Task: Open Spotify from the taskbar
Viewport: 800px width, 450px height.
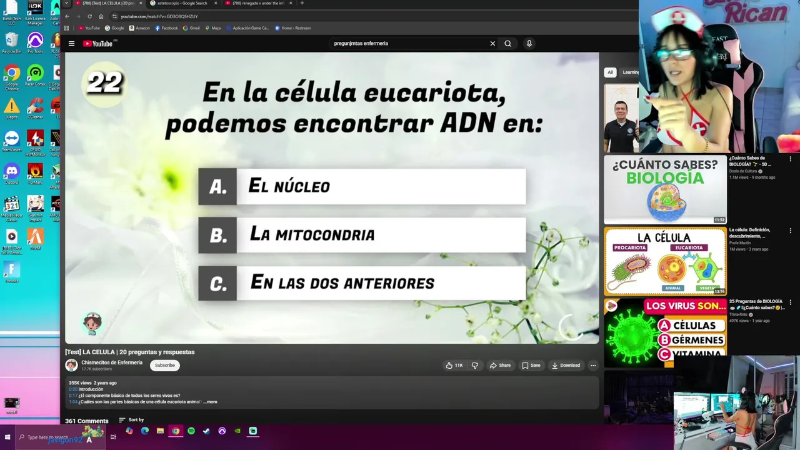Action: point(191,431)
